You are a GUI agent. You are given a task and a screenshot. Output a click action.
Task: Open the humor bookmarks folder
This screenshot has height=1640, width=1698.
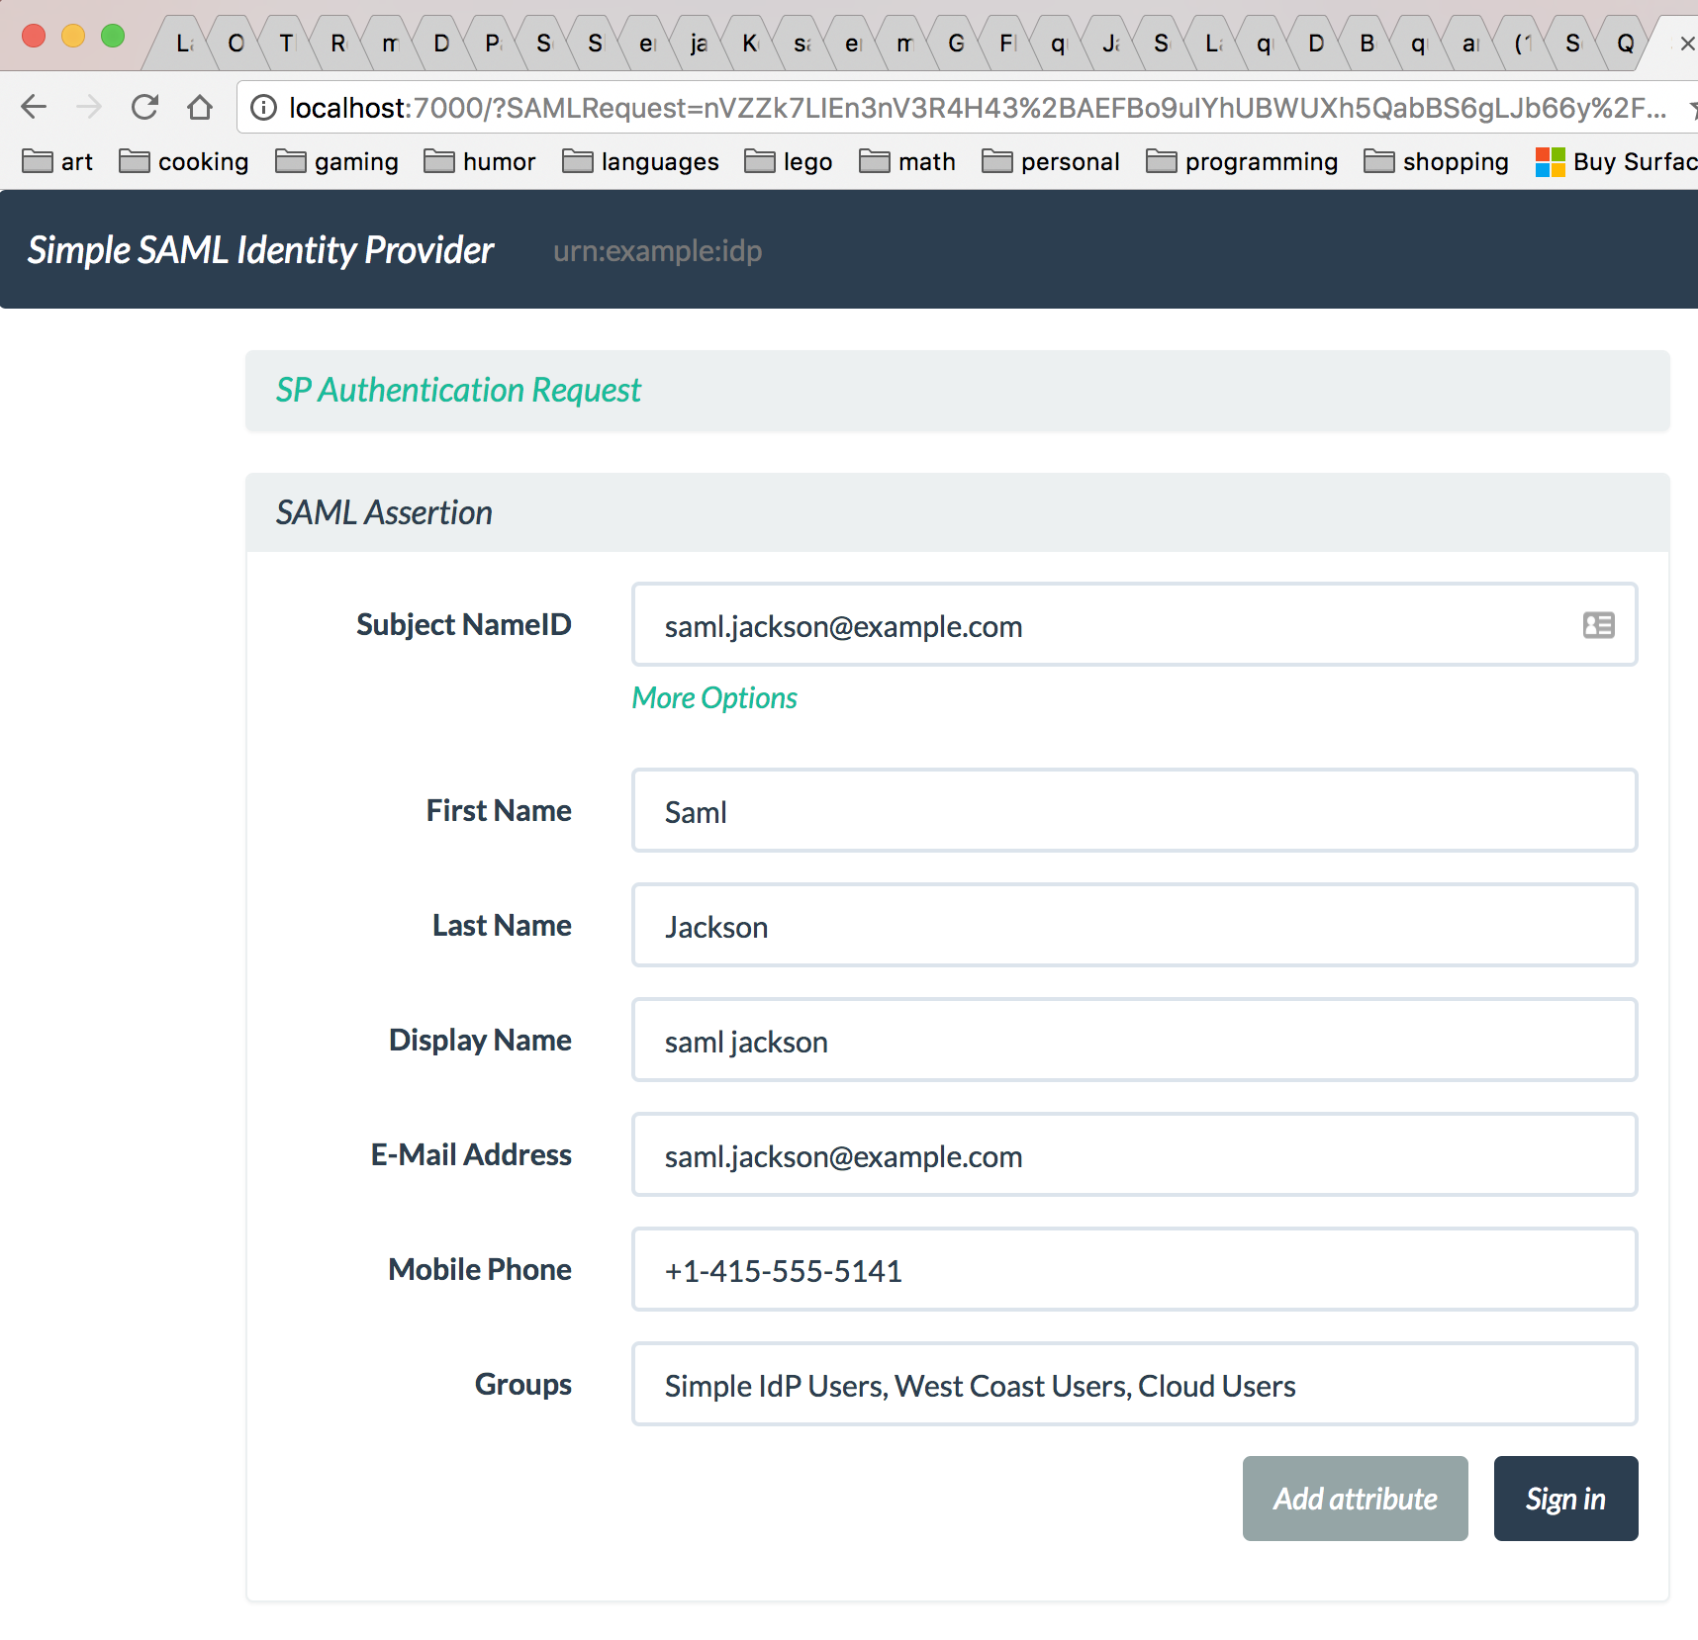480,161
